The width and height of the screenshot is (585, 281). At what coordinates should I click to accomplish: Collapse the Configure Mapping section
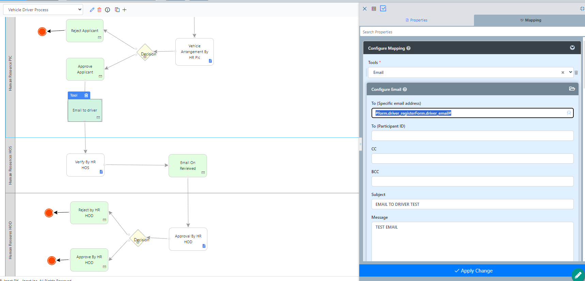572,48
